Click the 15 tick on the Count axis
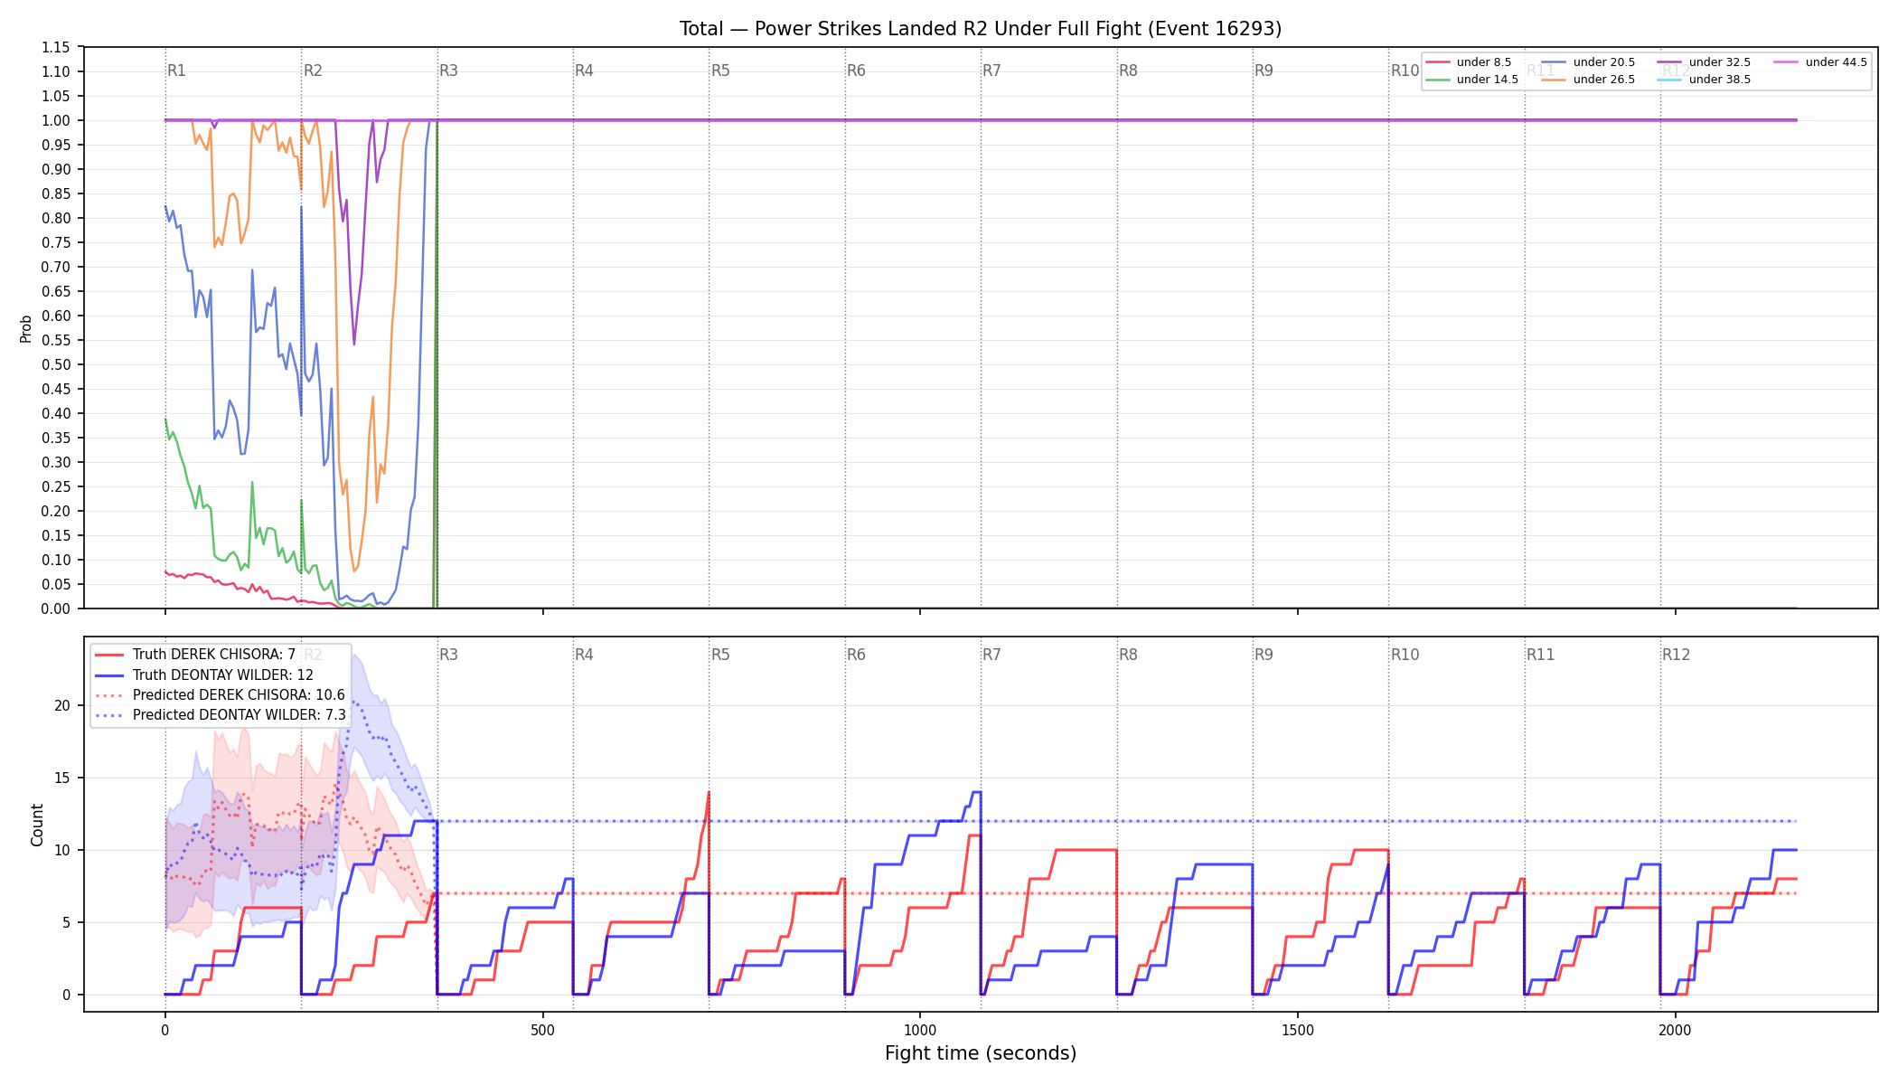This screenshot has width=1898, height=1085. pos(62,778)
